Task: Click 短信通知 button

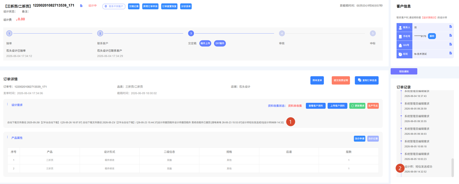Action: (x=404, y=71)
